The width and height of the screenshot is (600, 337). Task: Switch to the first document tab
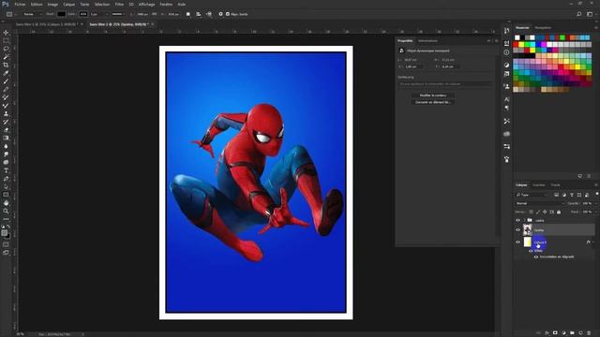(47, 24)
